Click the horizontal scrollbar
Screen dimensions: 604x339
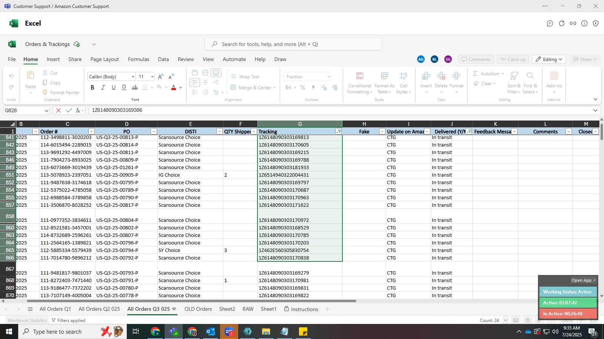pyautogui.click(x=191, y=301)
